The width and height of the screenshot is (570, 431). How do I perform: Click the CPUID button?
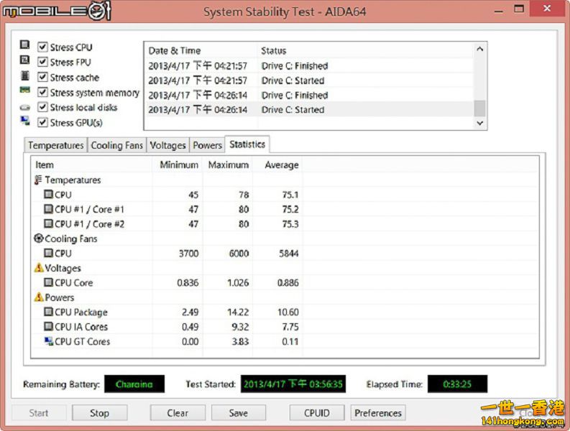[317, 413]
